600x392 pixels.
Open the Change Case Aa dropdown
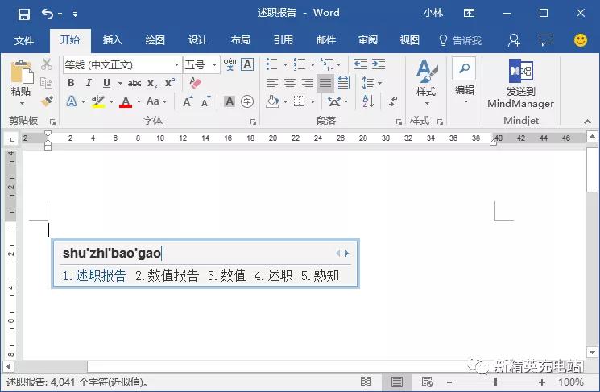coord(157,101)
